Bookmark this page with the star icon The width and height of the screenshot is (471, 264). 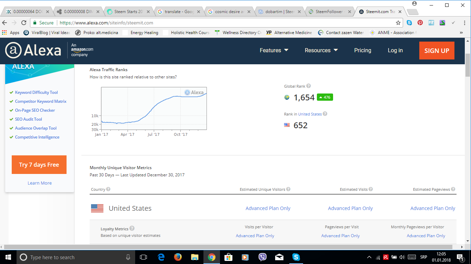click(398, 23)
